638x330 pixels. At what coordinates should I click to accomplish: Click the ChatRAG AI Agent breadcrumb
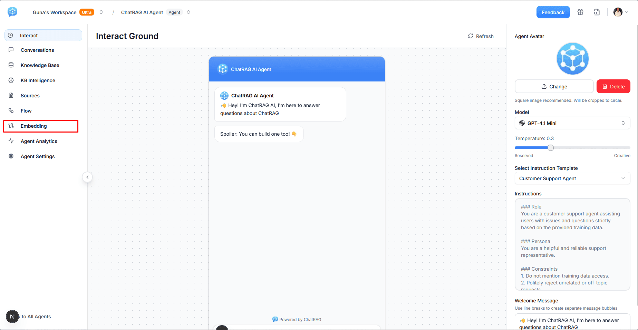(142, 12)
